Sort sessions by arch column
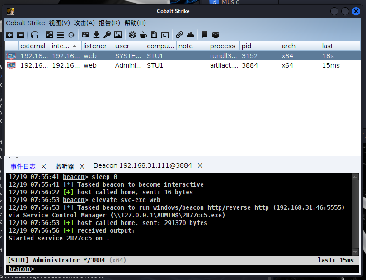 click(300, 46)
